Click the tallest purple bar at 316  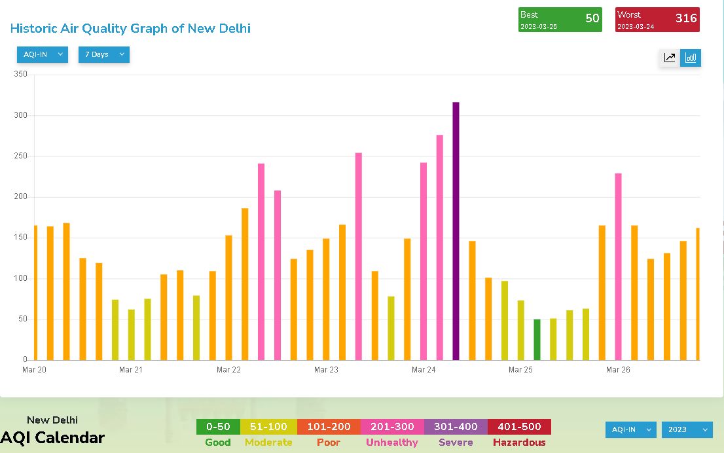pos(456,230)
